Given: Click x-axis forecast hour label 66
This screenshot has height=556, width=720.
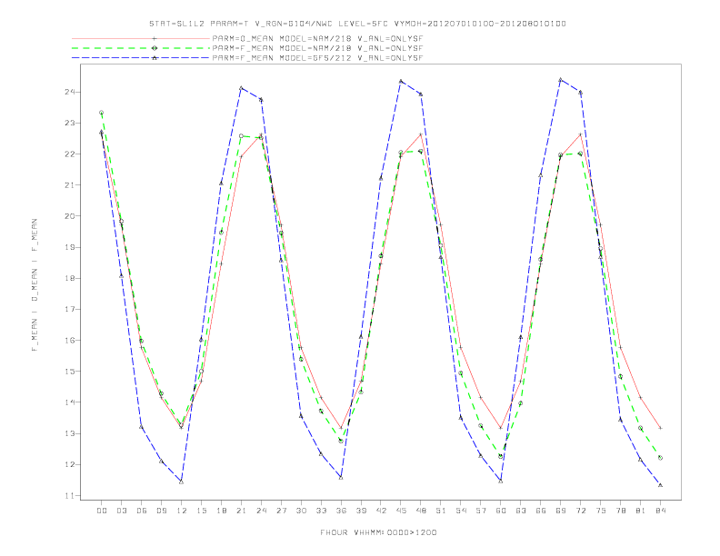Looking at the screenshot, I should (541, 511).
